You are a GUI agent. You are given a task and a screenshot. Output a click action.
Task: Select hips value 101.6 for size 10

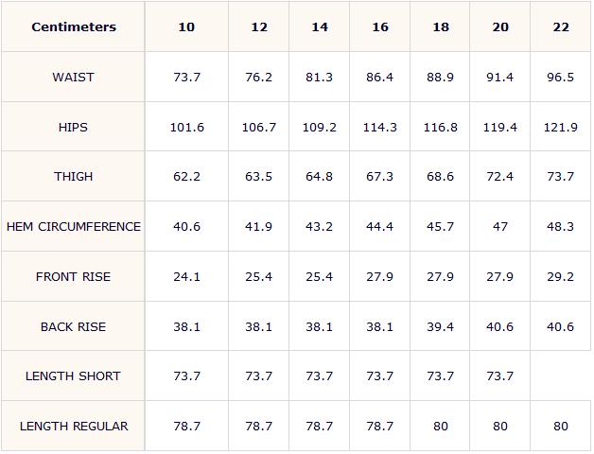(186, 127)
